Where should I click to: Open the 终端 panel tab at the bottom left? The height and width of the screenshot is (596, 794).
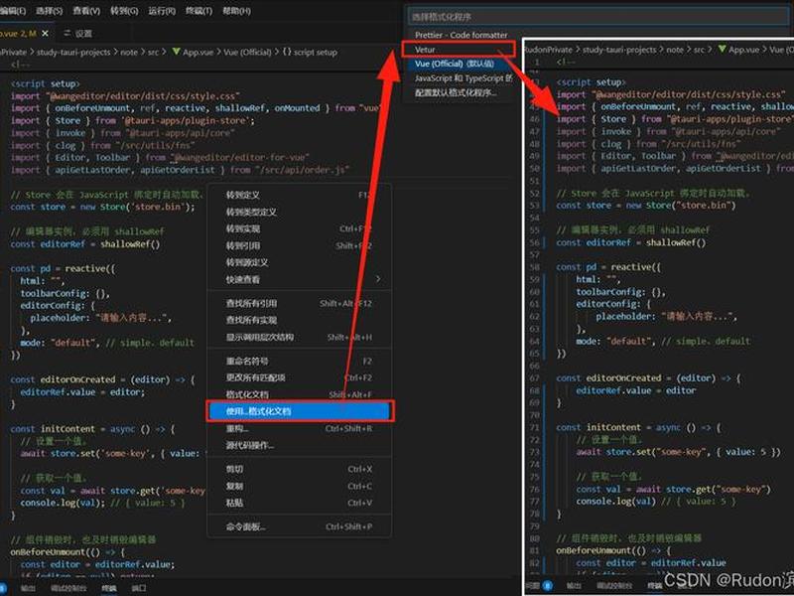(109, 588)
